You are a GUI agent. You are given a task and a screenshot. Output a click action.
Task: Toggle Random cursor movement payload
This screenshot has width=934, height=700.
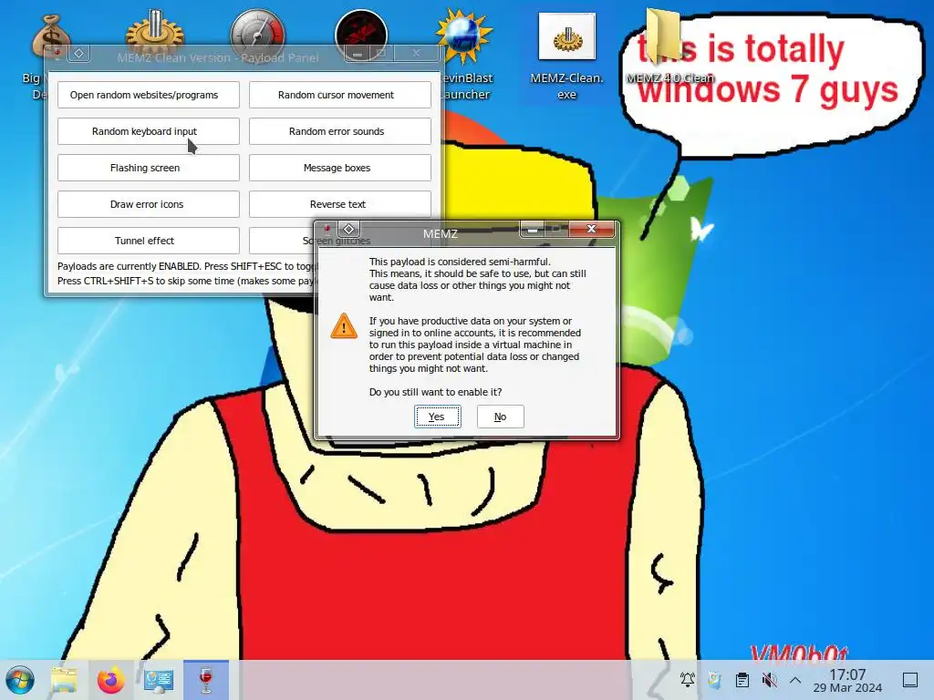tap(339, 95)
